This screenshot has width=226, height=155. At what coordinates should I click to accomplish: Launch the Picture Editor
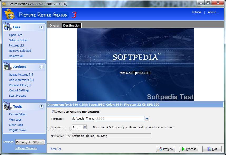tap(17, 114)
